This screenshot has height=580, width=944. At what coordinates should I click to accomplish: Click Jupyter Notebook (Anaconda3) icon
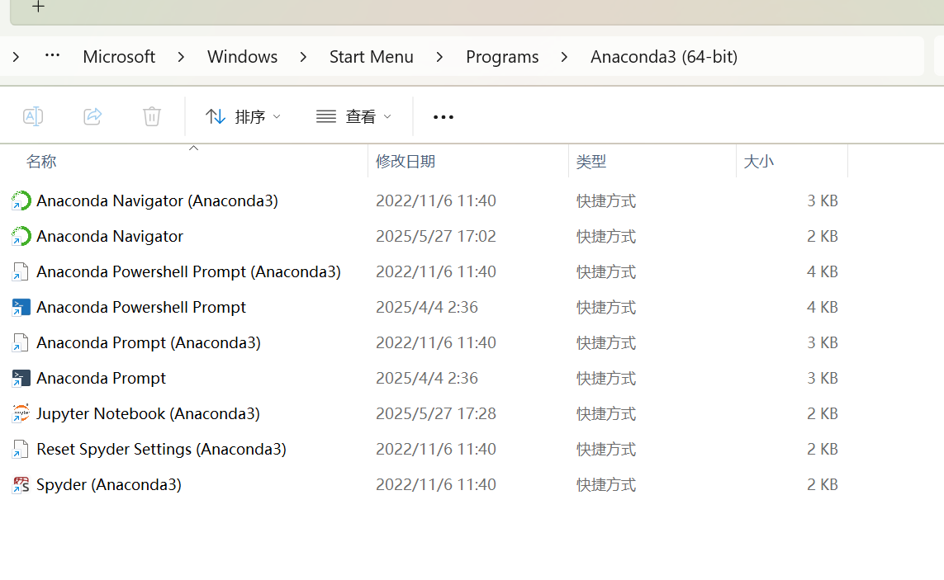pyautogui.click(x=21, y=413)
